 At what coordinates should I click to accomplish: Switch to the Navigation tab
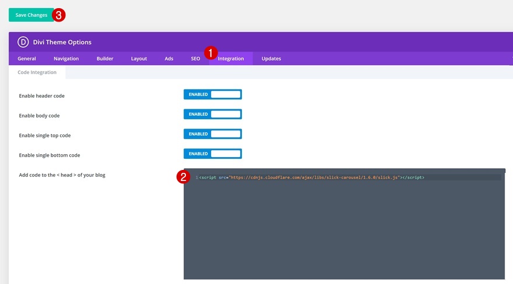[66, 58]
